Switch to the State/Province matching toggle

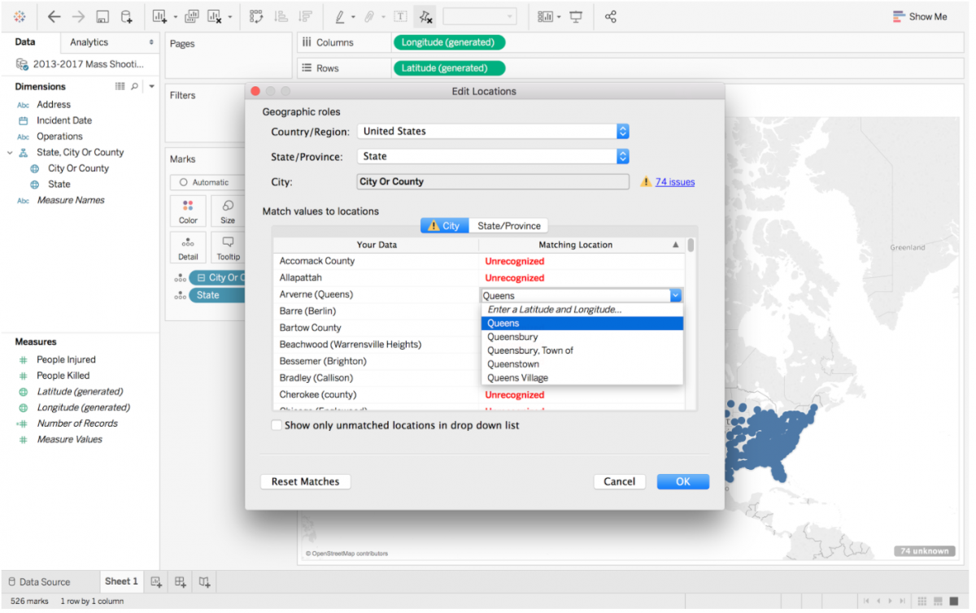tap(508, 225)
